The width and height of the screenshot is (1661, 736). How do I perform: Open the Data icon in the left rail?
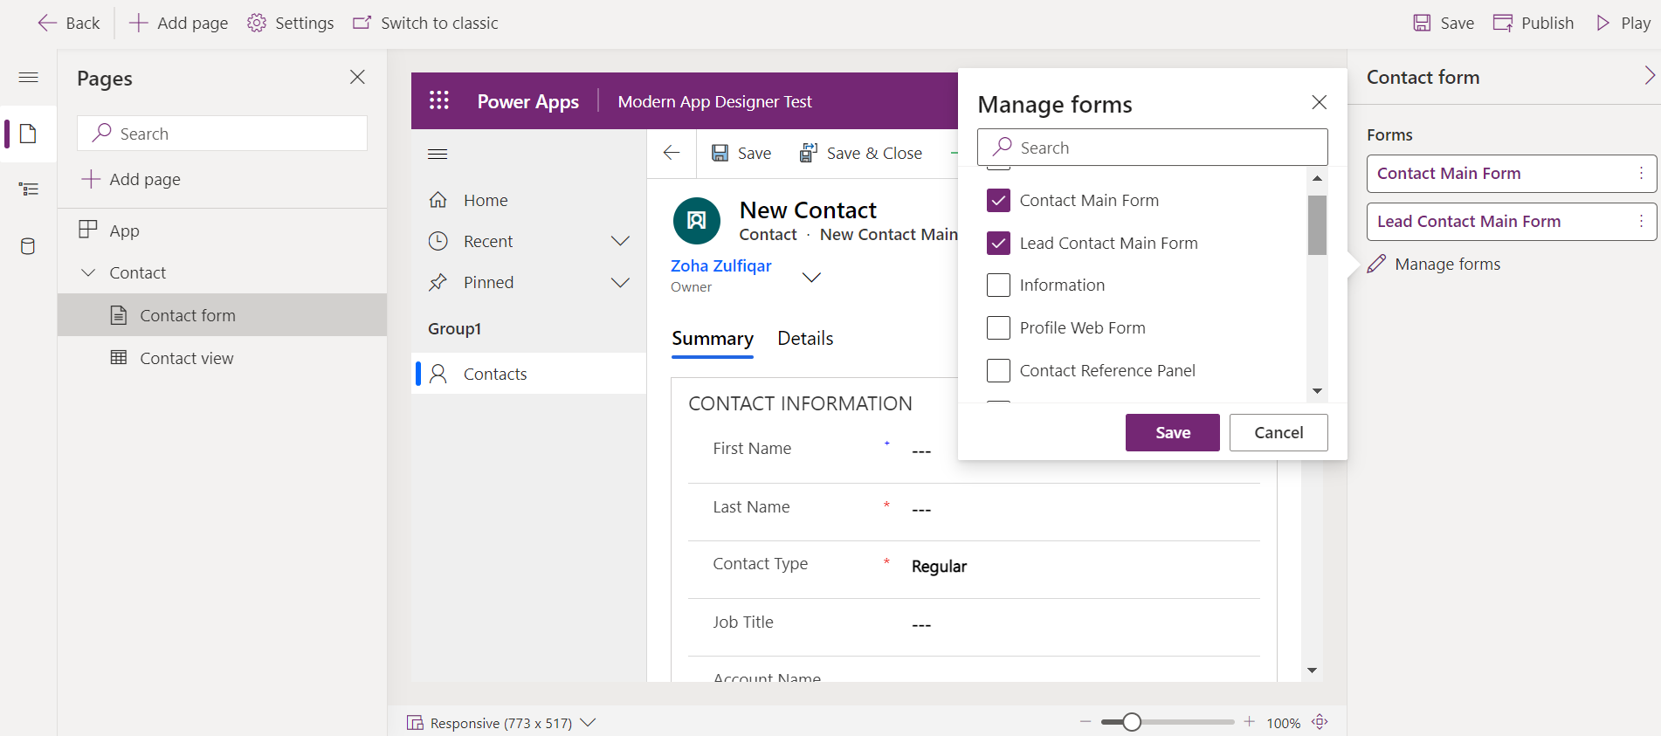point(28,246)
